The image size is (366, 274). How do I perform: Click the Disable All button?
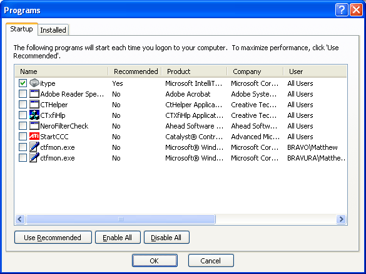166,238
